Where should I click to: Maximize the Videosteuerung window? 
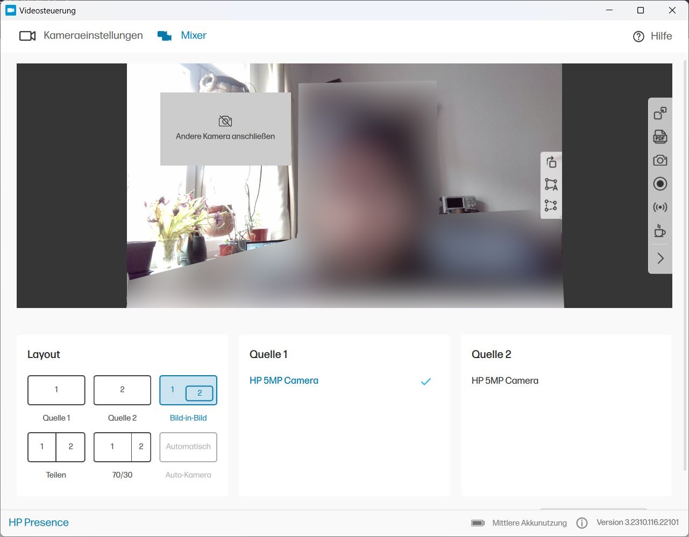(x=641, y=10)
